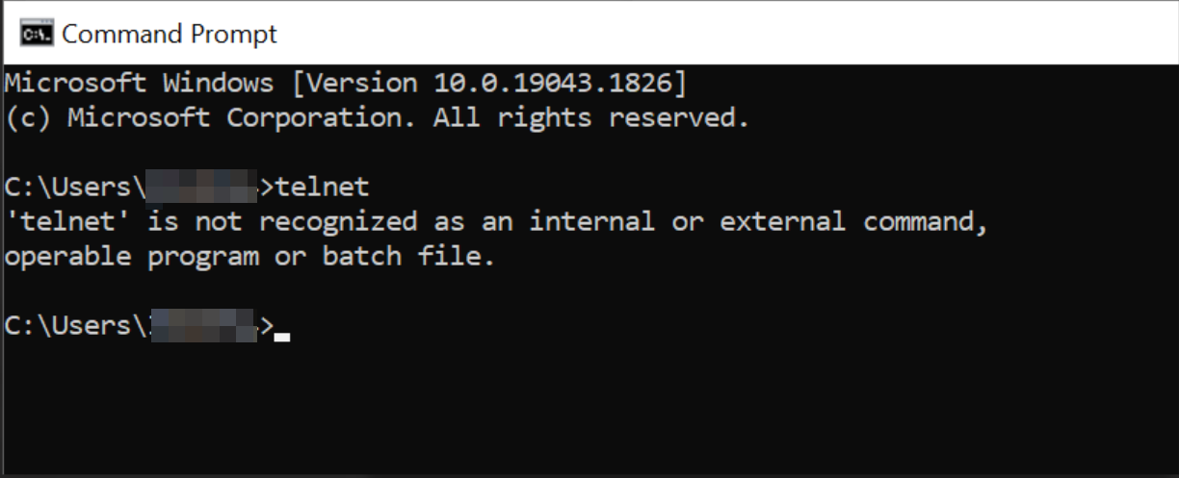The image size is (1179, 478).
Task: Click the word "command," ending the error line
Action: pyautogui.click(x=926, y=222)
